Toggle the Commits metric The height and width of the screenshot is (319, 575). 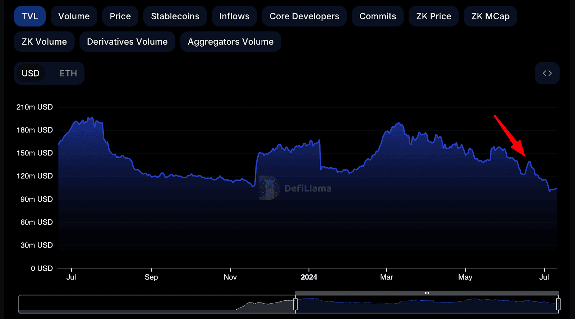tap(377, 16)
